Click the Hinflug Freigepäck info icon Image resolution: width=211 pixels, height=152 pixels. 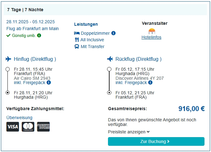click(x=49, y=83)
